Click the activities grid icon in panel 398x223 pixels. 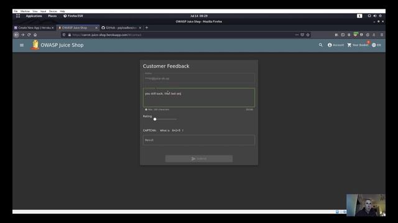[18, 16]
